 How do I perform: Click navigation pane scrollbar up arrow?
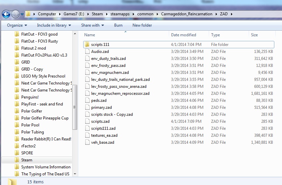[x=75, y=34]
